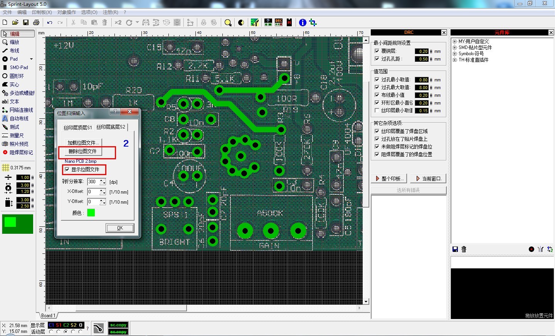555x336 pixels.
Task: Select the 自动布线 autoroute tool
Action: pos(18,118)
